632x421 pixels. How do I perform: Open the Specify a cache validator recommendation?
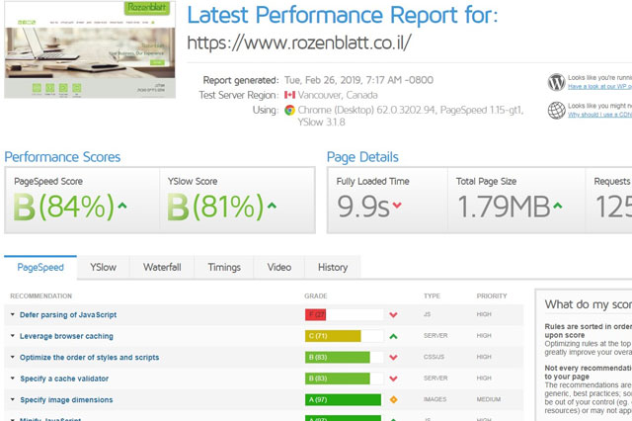(64, 379)
